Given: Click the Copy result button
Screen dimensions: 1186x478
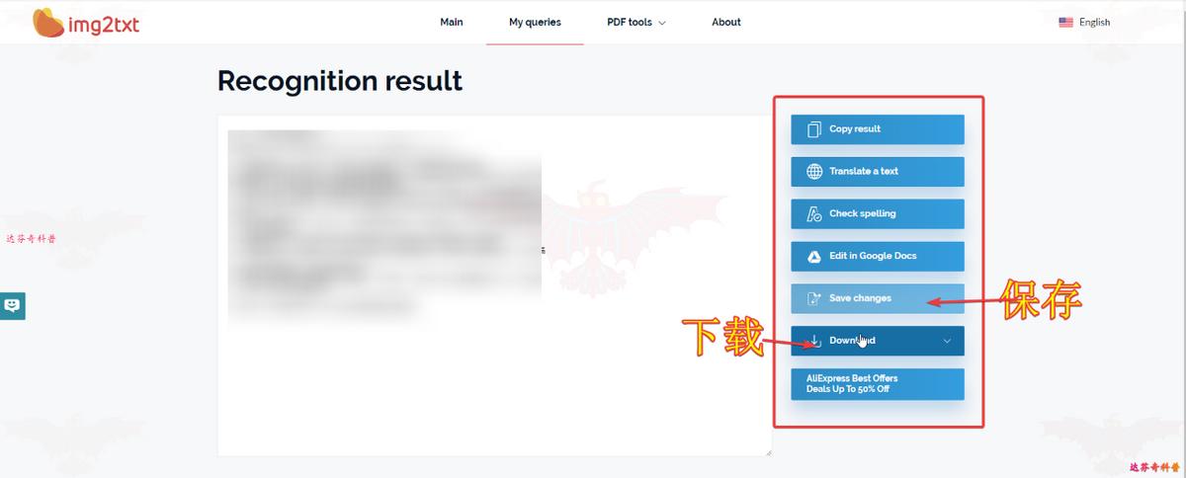Looking at the screenshot, I should coord(878,129).
